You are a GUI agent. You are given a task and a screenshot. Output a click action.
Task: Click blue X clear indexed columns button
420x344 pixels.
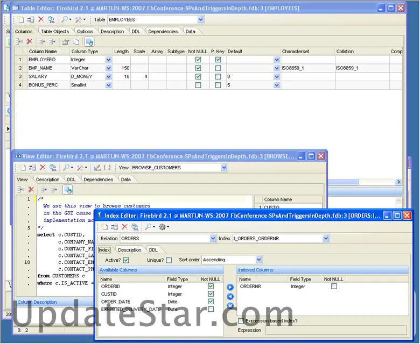(230, 306)
